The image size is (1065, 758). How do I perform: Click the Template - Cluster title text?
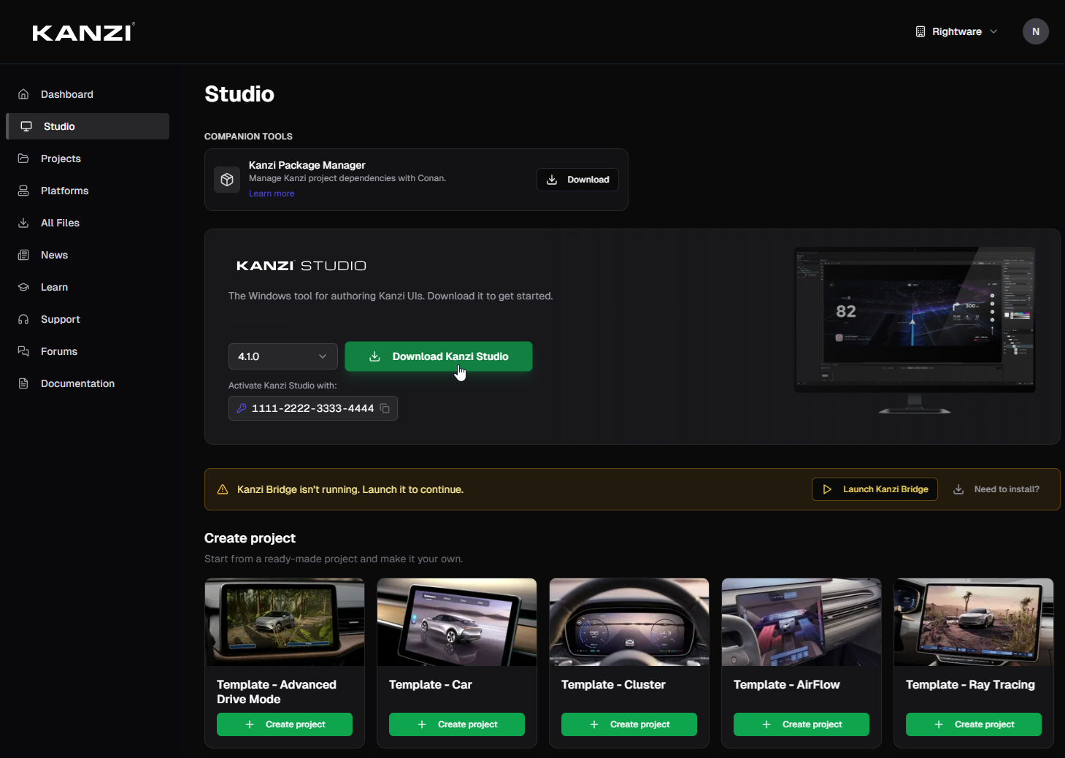(613, 684)
